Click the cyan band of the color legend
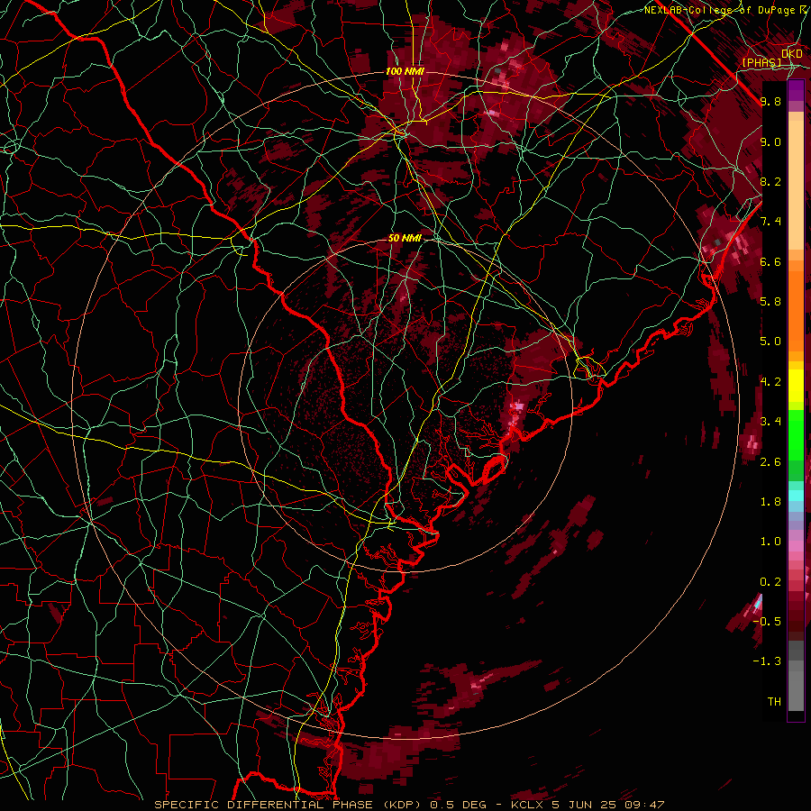The height and width of the screenshot is (811, 811). click(796, 496)
